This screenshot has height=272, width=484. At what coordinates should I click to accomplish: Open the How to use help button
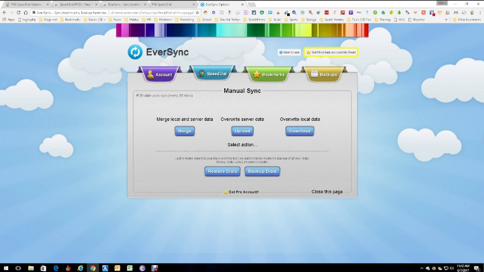point(289,52)
